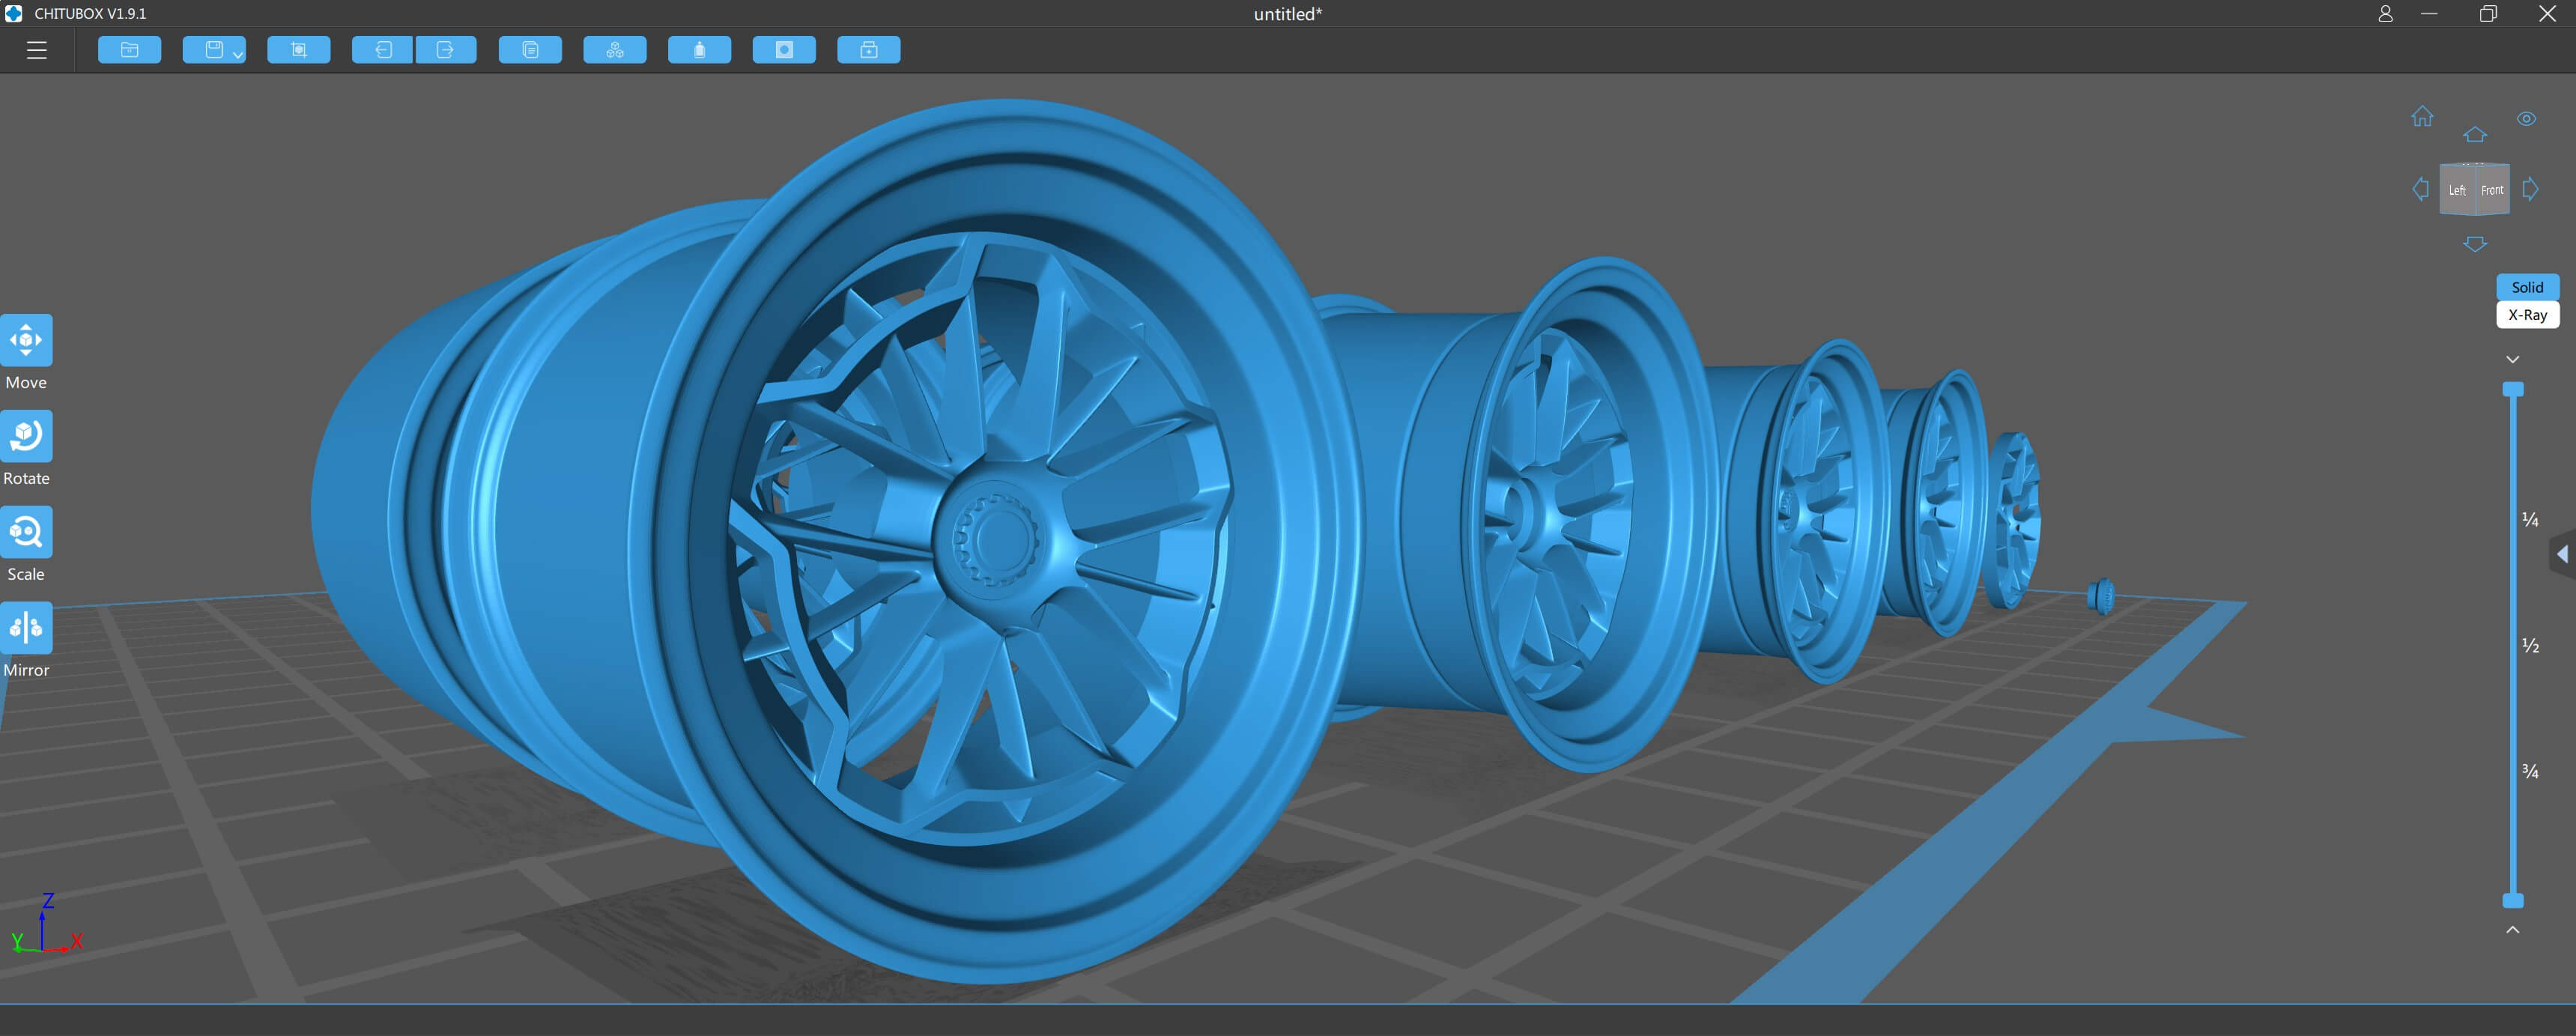Click the Open file folder icon

pos(130,50)
